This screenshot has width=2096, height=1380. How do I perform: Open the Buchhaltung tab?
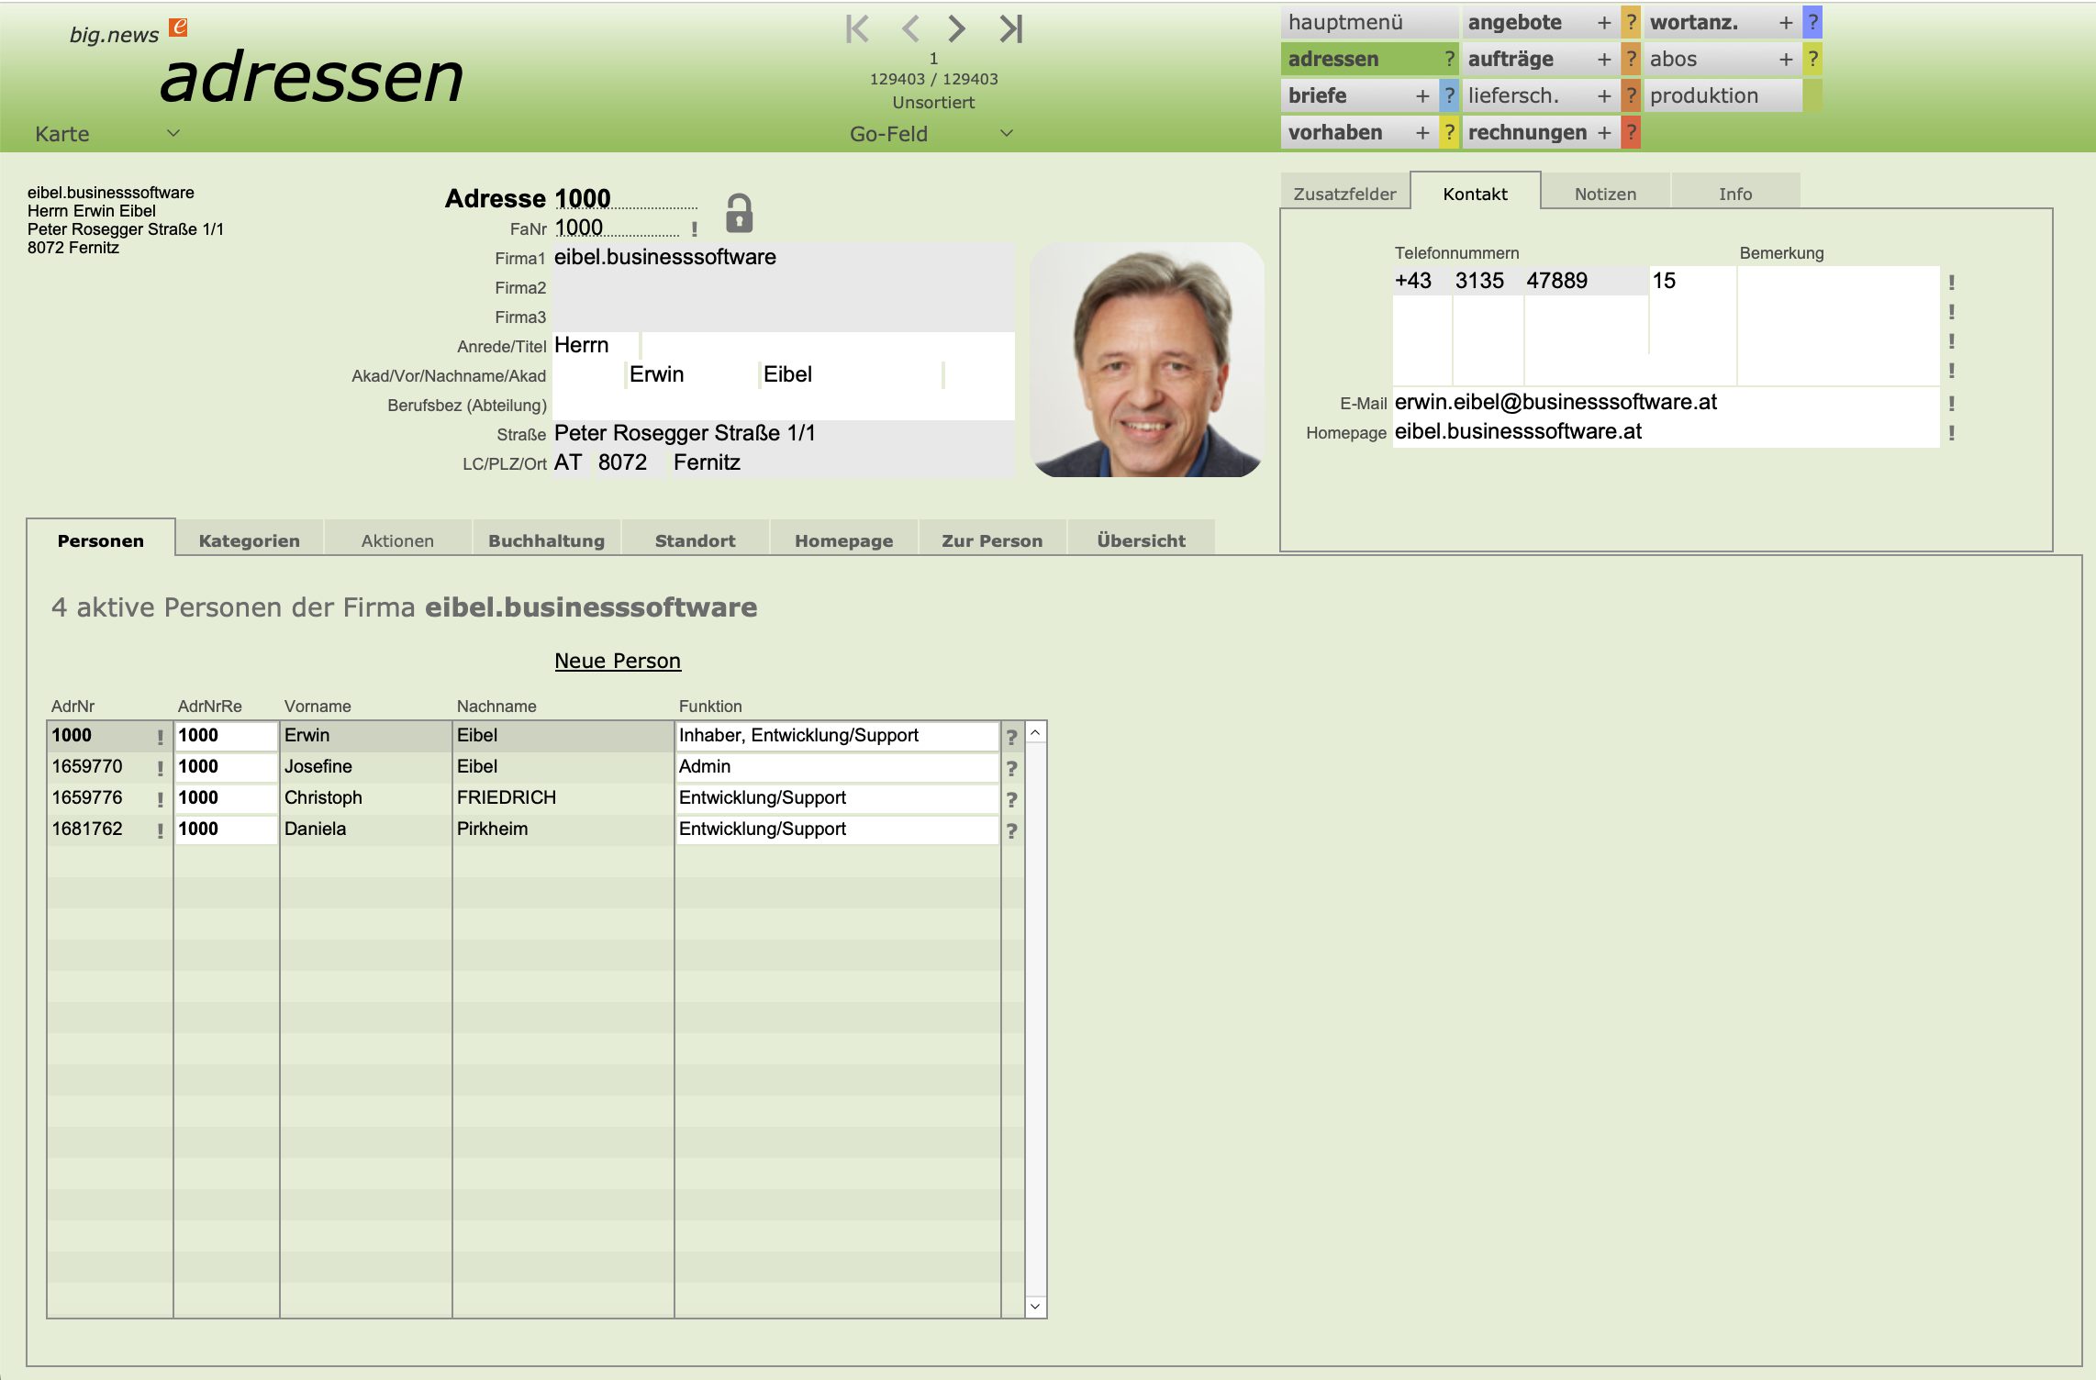click(x=546, y=540)
